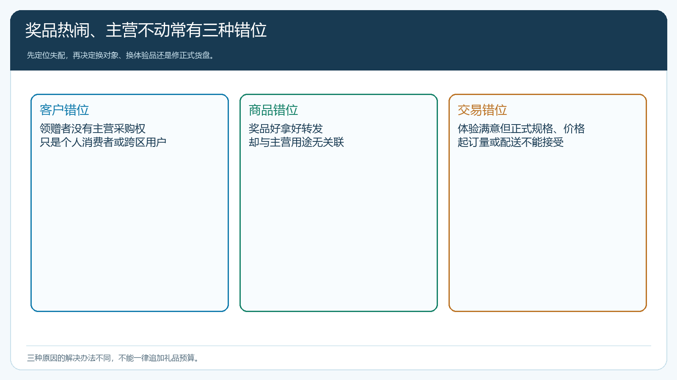Select the subtitle text 先定位失配
677x380 pixels.
[x=46, y=55]
